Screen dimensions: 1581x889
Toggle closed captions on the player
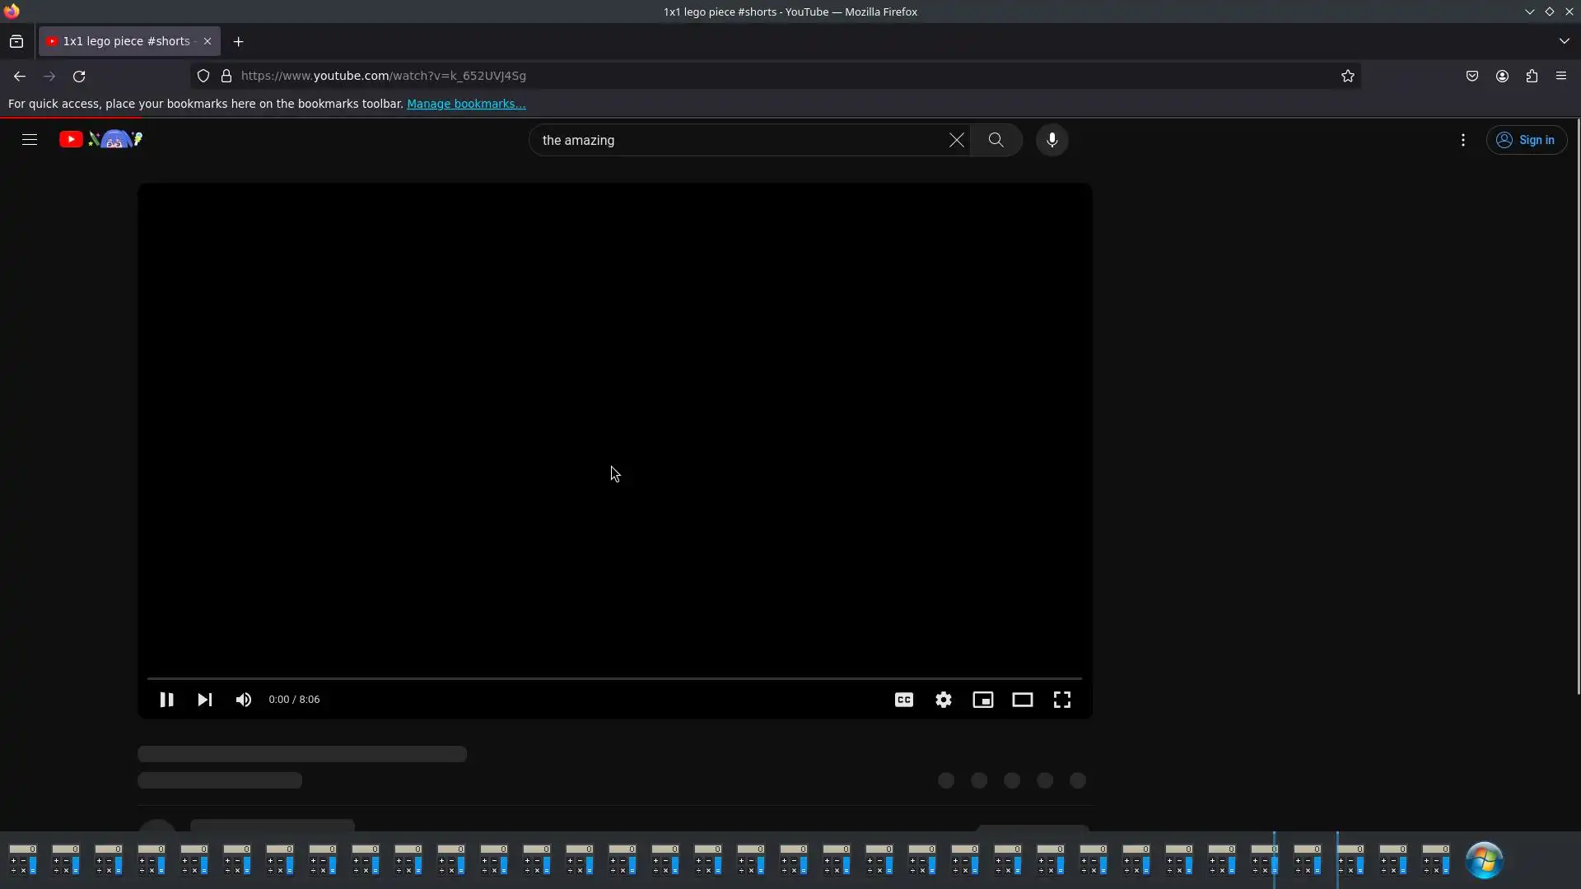point(903,700)
